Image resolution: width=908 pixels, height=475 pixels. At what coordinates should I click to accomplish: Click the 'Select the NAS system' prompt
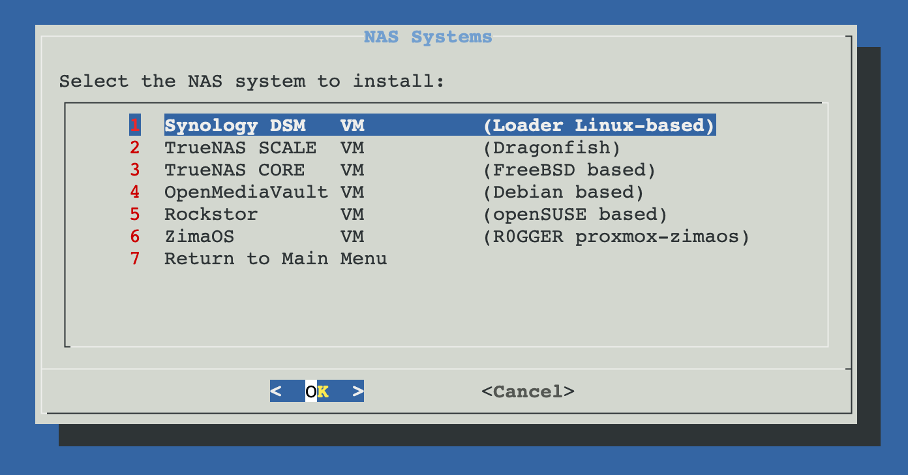[252, 82]
